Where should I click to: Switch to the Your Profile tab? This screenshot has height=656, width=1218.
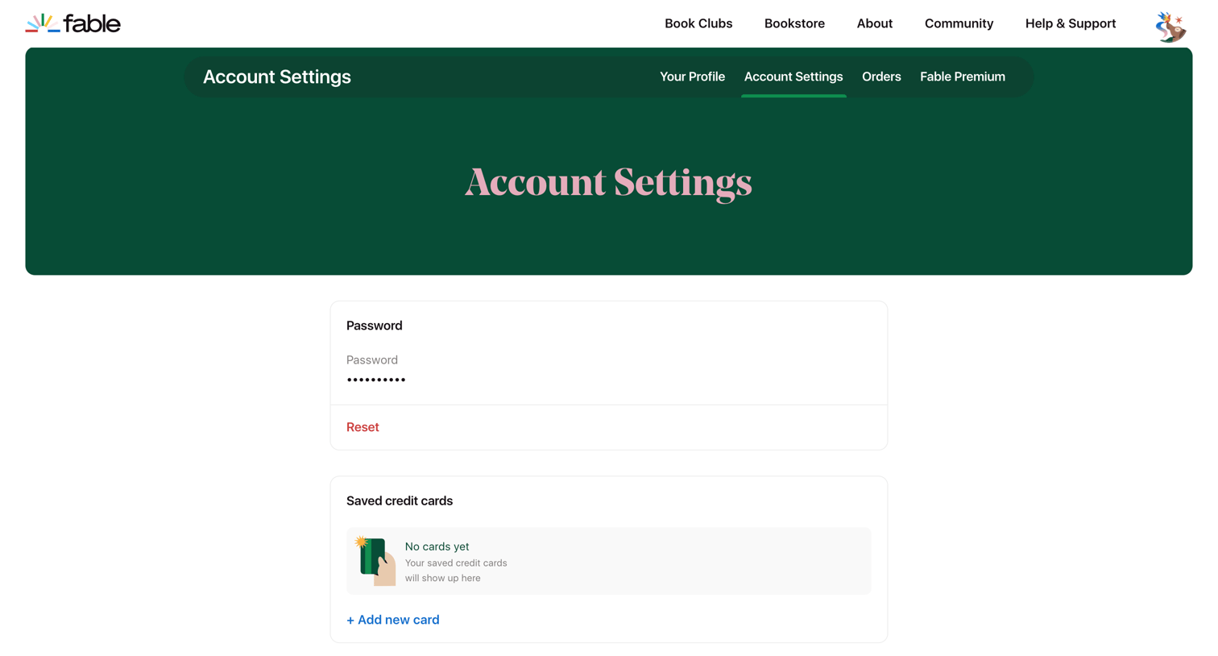click(x=692, y=77)
